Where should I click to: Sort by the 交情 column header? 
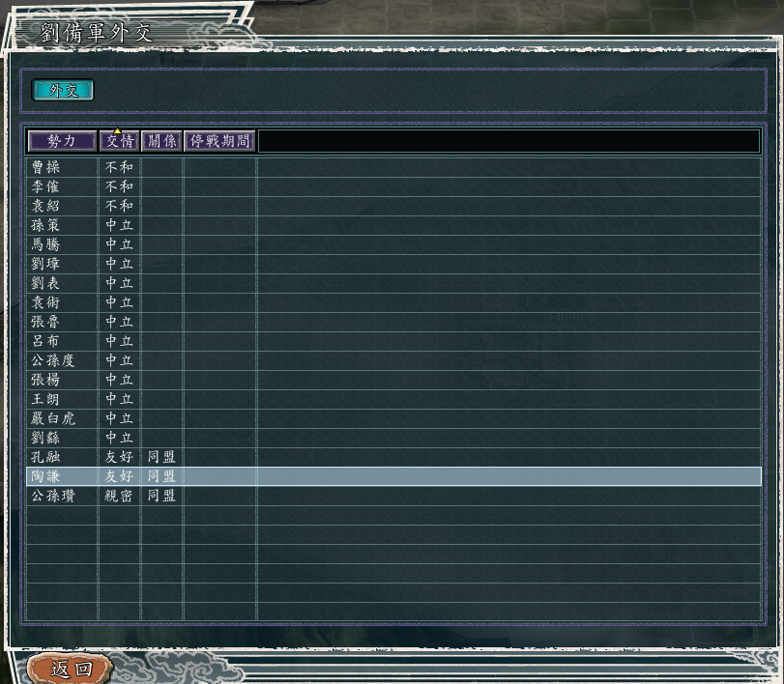(x=120, y=141)
